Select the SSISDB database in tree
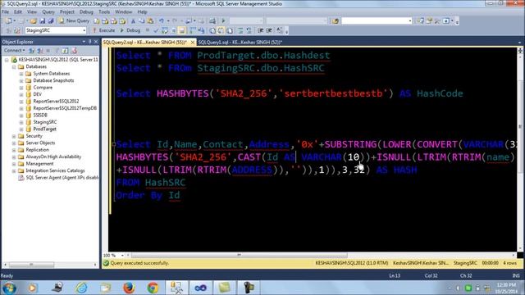Image resolution: width=525 pixels, height=295 pixels. point(40,115)
